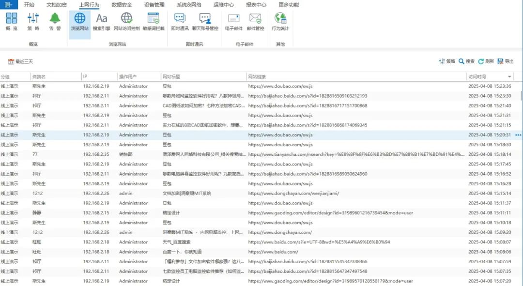Switch to the 上网行为 tab
Screen dimensions: 523x286
(x=89, y=5)
